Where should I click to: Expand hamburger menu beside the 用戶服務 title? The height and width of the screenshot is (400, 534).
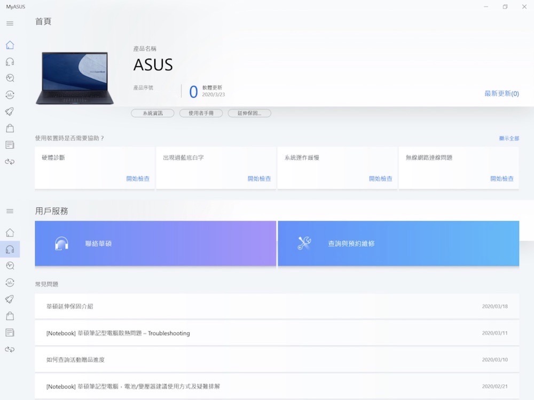point(10,211)
